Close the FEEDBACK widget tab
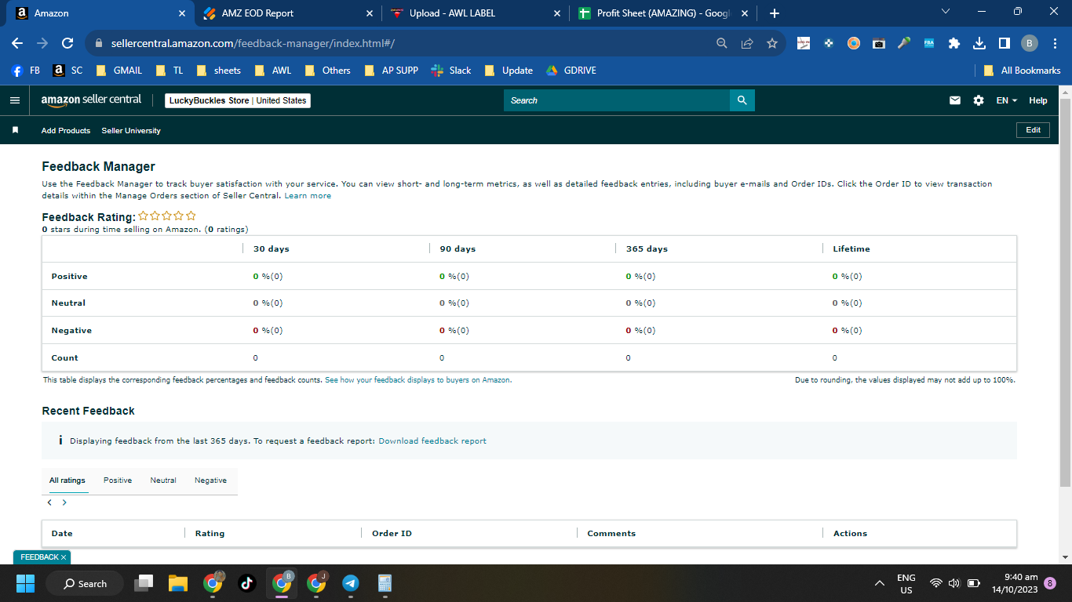1072x602 pixels. click(x=64, y=557)
